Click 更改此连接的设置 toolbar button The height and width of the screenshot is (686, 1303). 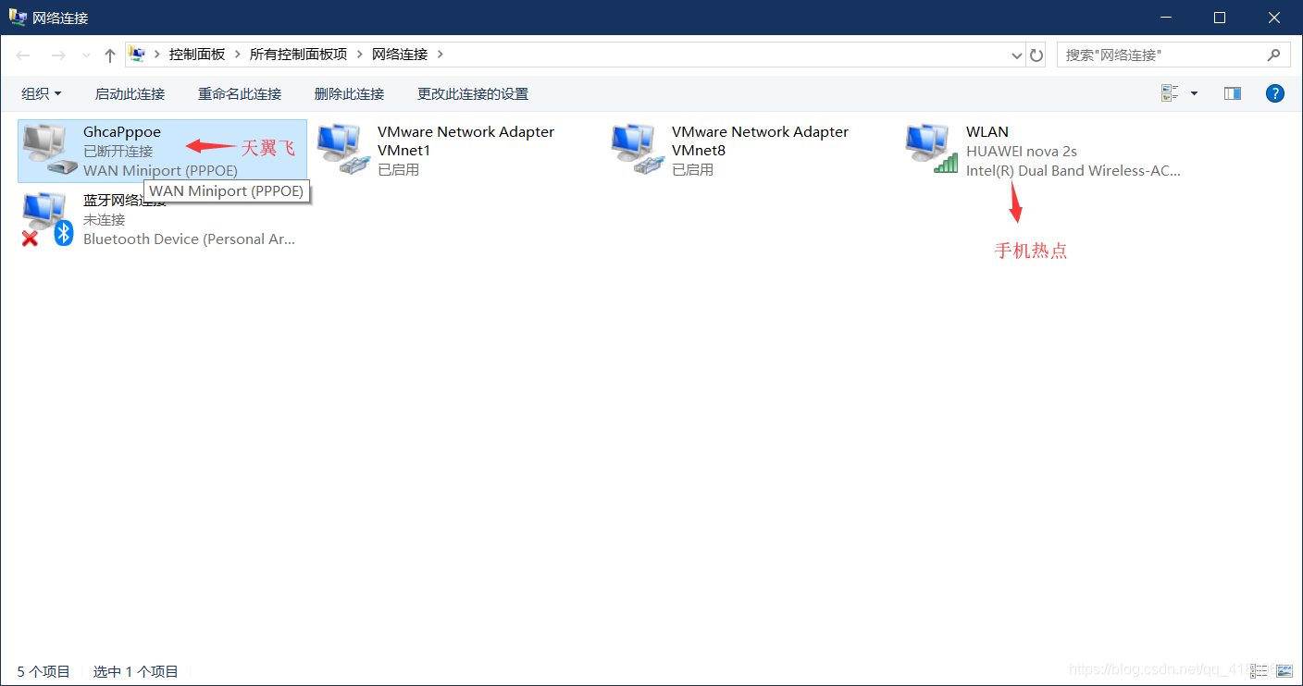(473, 93)
